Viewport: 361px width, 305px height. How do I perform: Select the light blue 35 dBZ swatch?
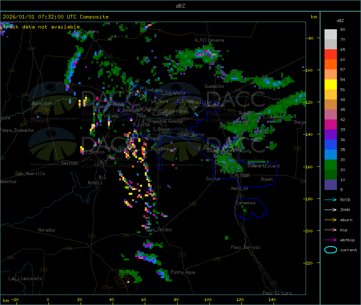point(331,155)
